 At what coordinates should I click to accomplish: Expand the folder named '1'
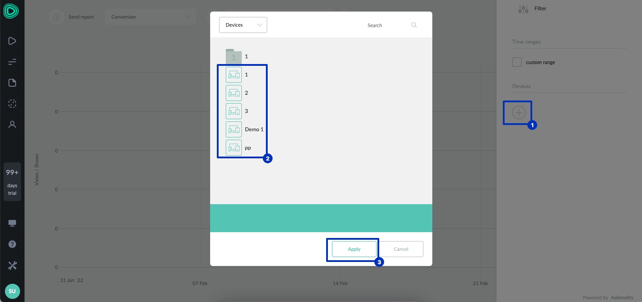pyautogui.click(x=234, y=56)
